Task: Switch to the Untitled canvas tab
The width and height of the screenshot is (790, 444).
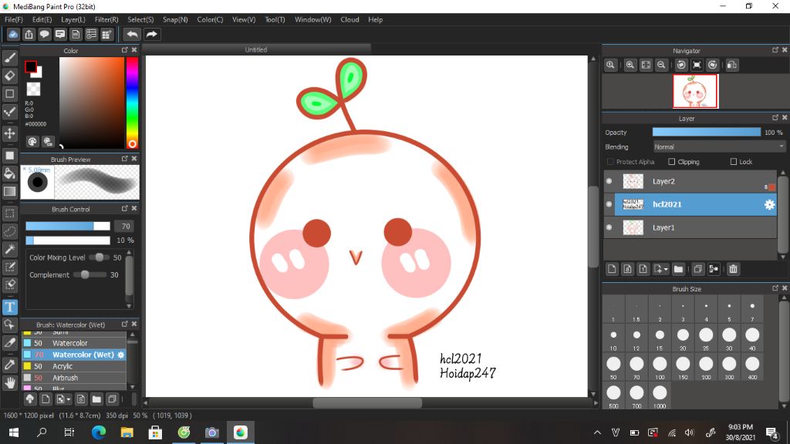Action: [256, 50]
